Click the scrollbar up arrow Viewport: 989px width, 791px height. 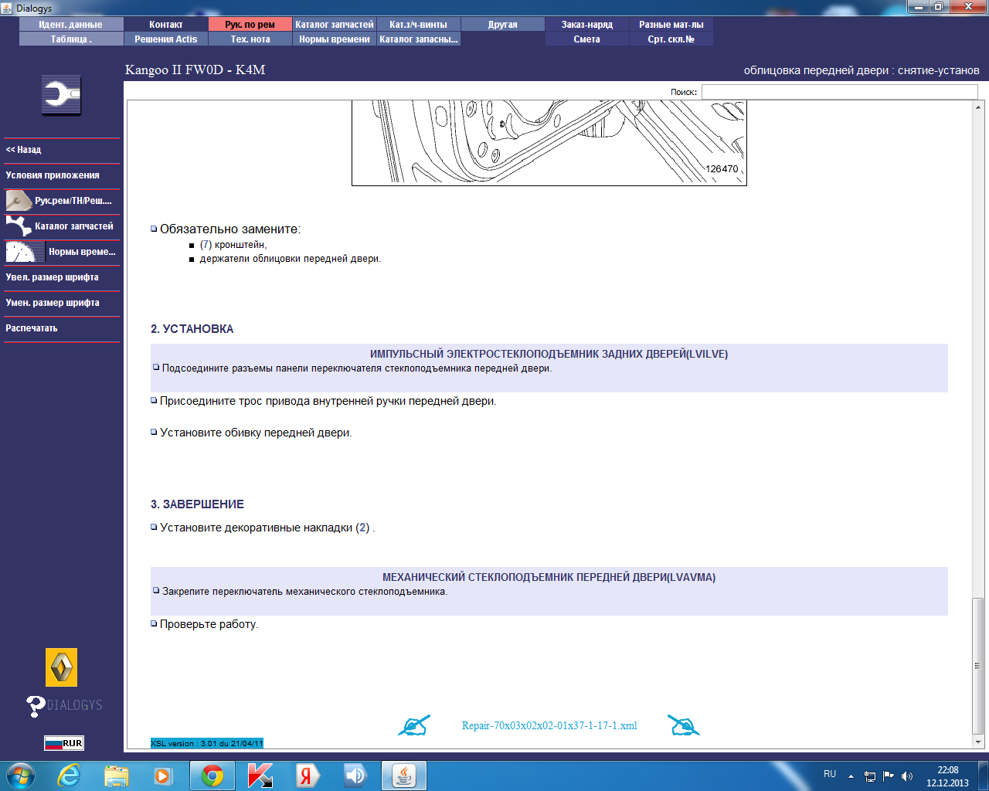tap(978, 106)
